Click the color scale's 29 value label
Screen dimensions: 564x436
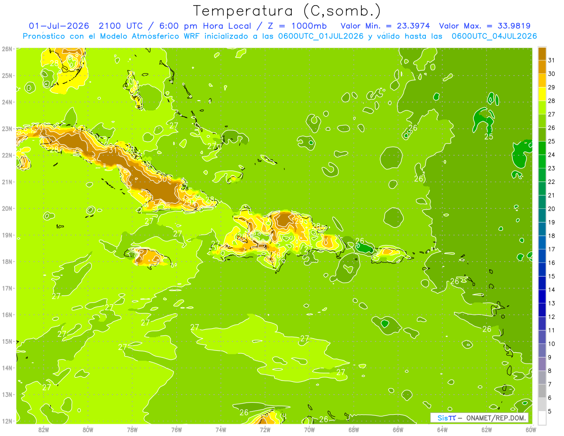pos(552,87)
